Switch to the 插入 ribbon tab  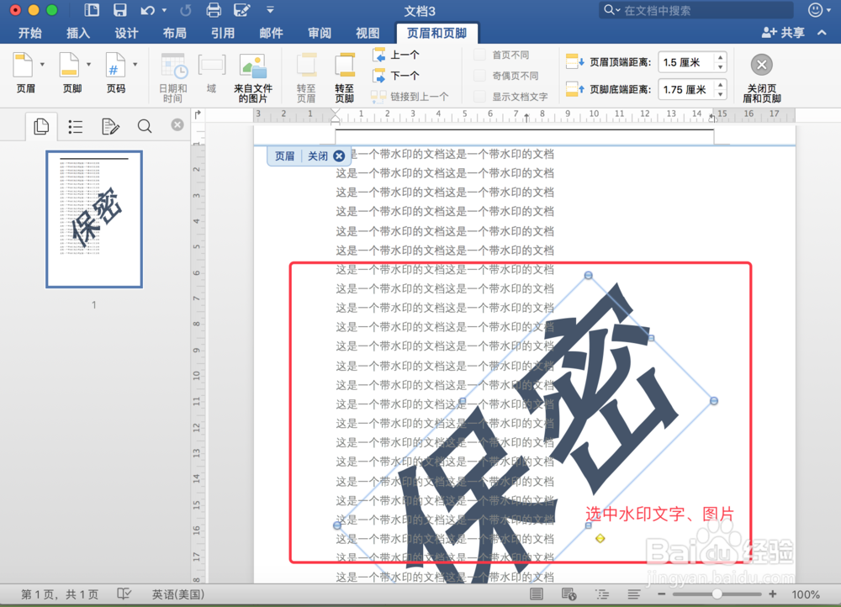click(x=77, y=34)
